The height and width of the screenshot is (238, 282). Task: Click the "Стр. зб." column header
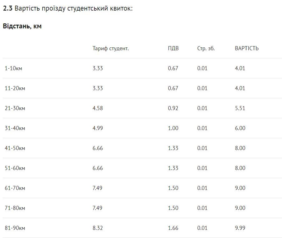pyautogui.click(x=206, y=48)
